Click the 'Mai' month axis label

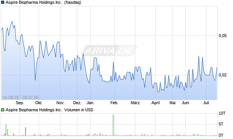[172, 103]
